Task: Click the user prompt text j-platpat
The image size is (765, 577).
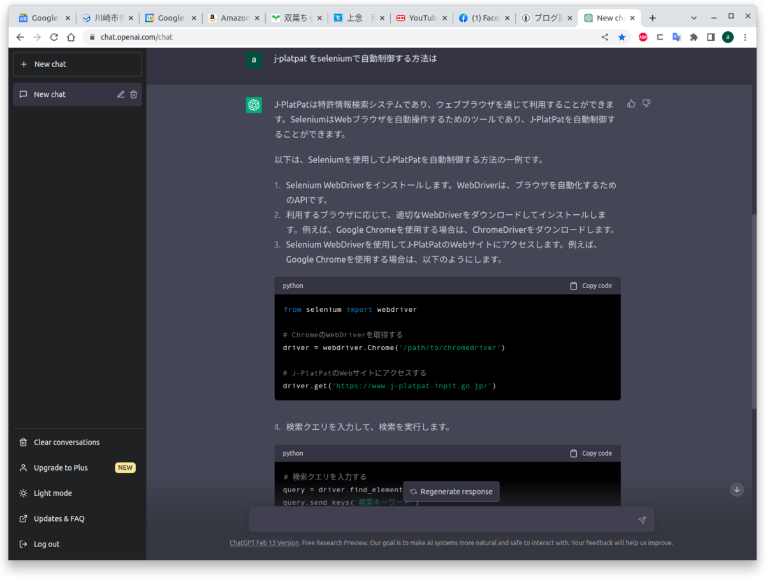Action: pos(355,59)
